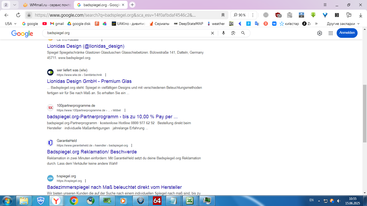367x206 pixels.
Task: Open the Google apps grid
Action: tap(331, 33)
